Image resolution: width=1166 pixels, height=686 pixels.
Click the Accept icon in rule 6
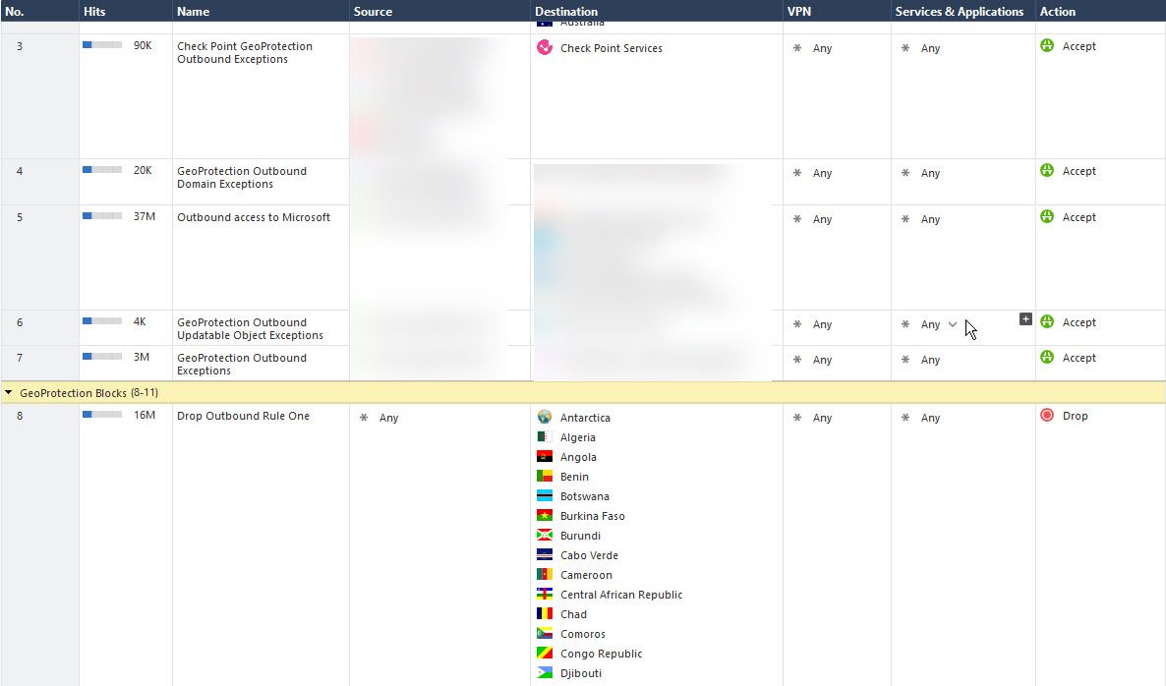tap(1047, 321)
